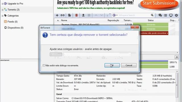The image size is (182, 102).
Task: Sort by the Status column header
Action: pos(151,20)
